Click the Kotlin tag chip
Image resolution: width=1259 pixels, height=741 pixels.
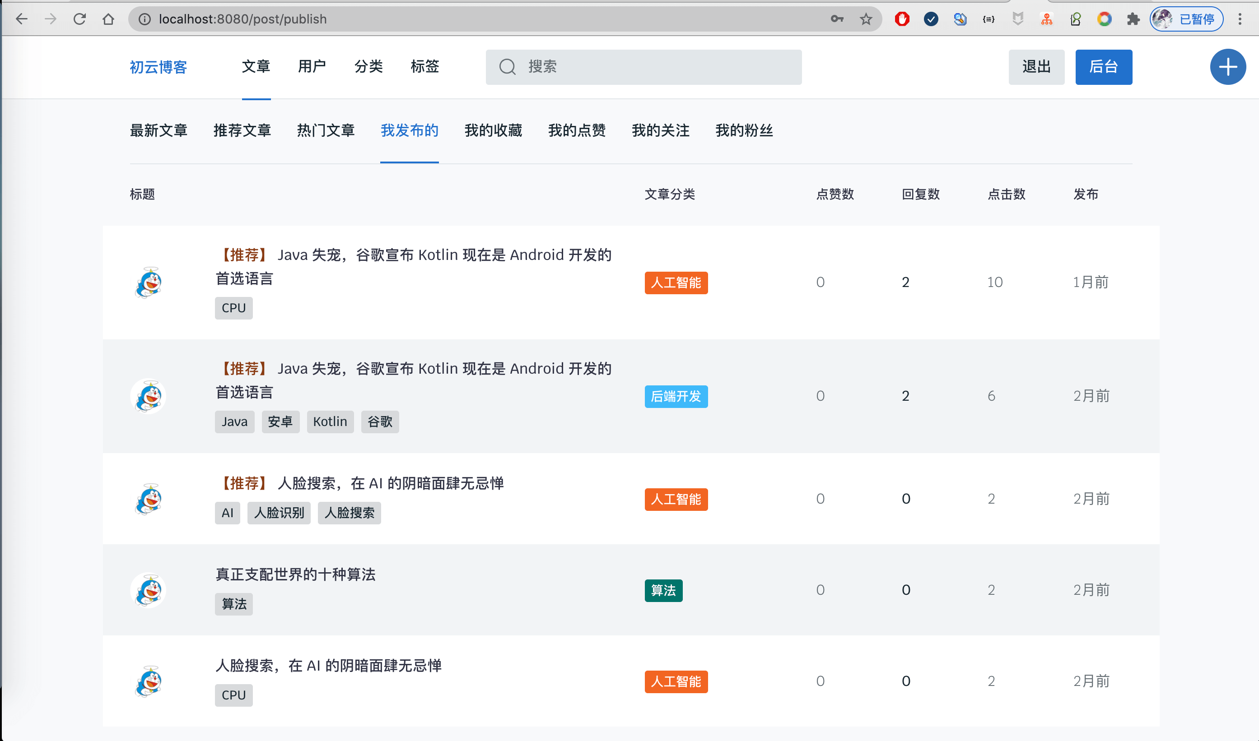point(330,422)
